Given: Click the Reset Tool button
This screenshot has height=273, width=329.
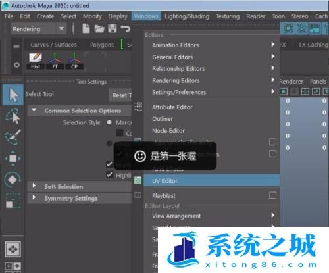Looking at the screenshot, I should click(x=121, y=95).
